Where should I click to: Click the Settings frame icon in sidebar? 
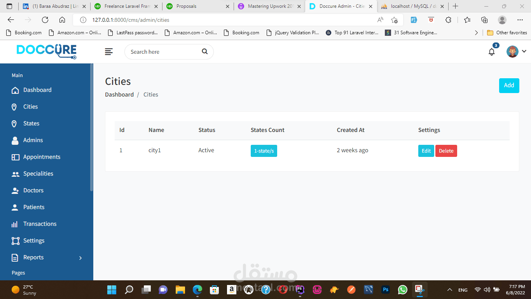click(x=15, y=241)
